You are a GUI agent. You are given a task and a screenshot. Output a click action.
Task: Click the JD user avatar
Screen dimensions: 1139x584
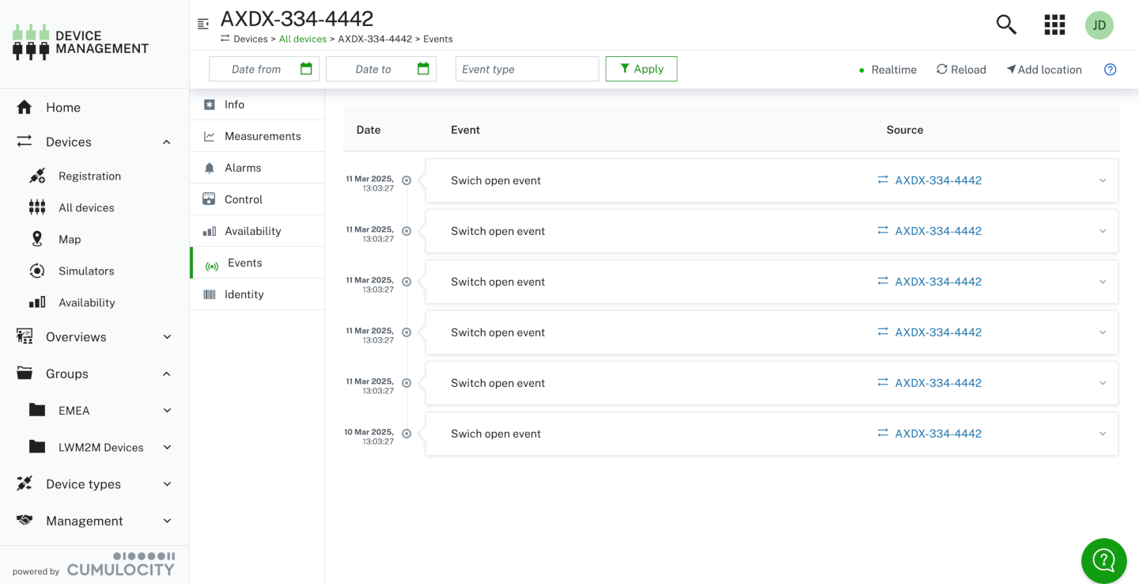[1099, 25]
